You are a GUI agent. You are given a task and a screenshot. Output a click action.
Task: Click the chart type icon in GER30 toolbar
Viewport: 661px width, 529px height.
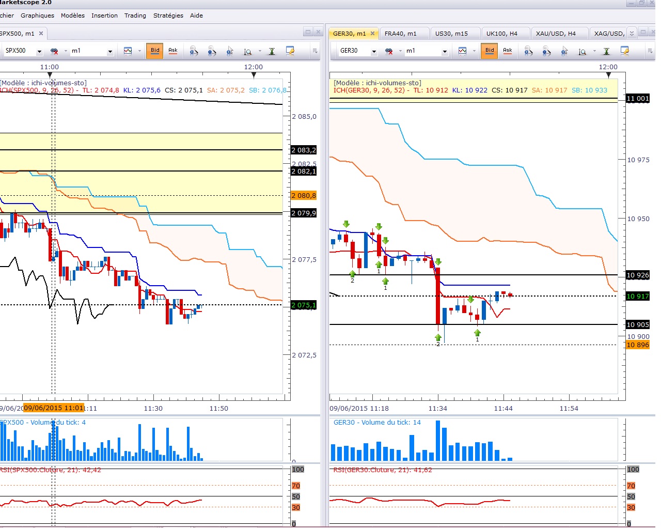[462, 51]
